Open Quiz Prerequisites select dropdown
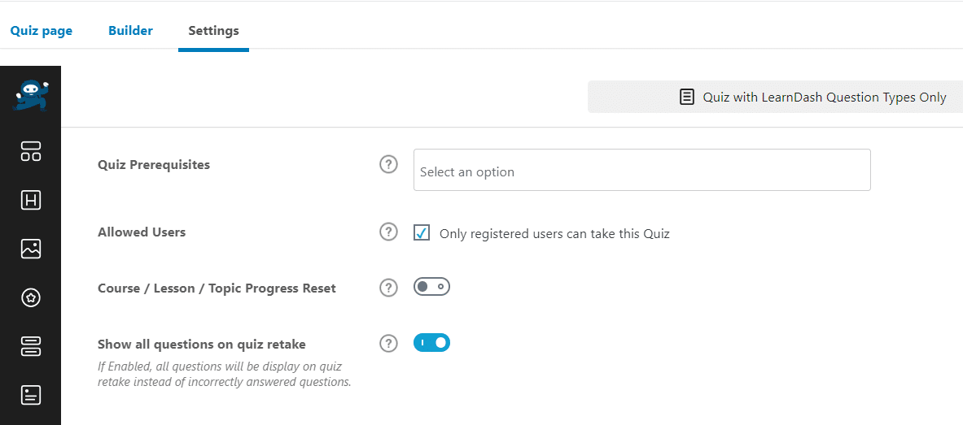963x425 pixels. 641,170
